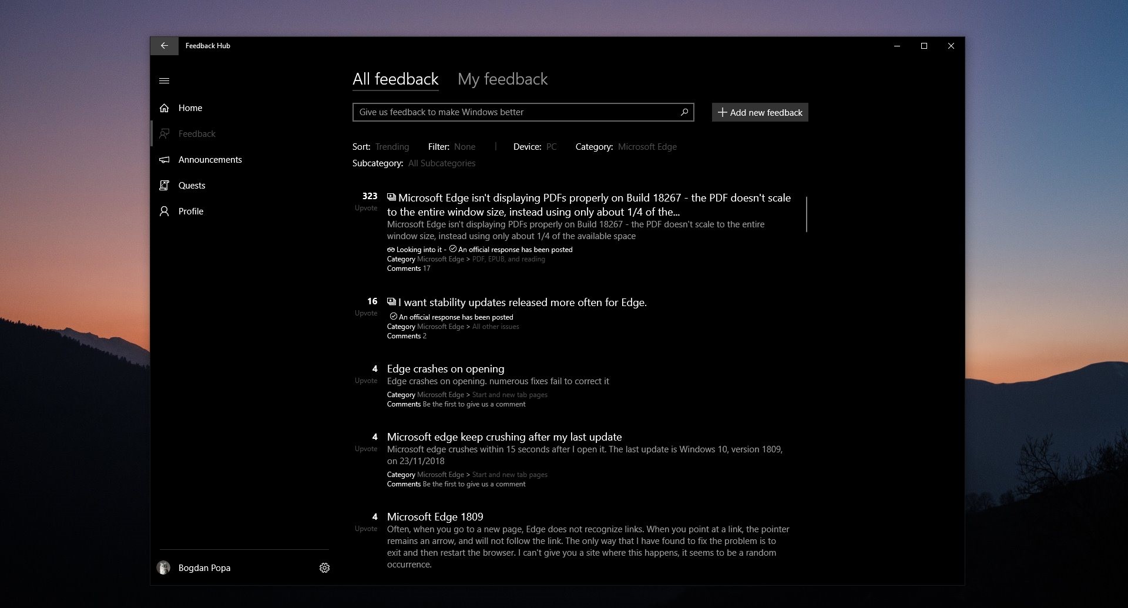Click the Profile person icon

[x=164, y=211]
